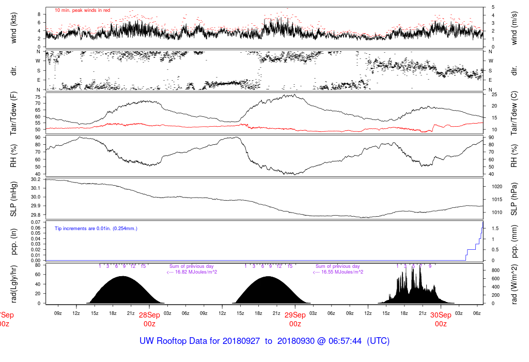
Task: Click the left 'wind (kts)' axis label
Action: 13,28
